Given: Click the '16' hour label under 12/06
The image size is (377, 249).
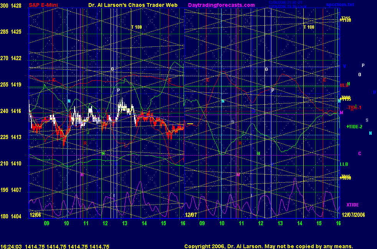Looking at the screenshot, I should [183, 223].
